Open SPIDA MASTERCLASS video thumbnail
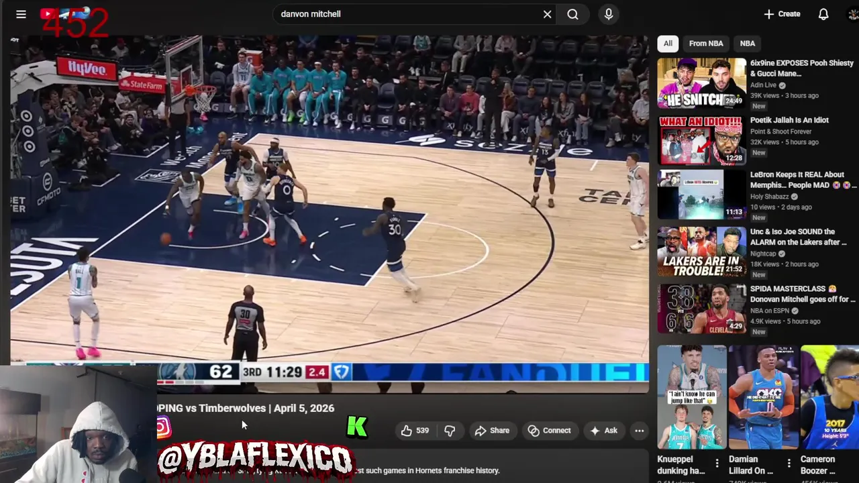Screen dimensions: 859x483 (702, 309)
